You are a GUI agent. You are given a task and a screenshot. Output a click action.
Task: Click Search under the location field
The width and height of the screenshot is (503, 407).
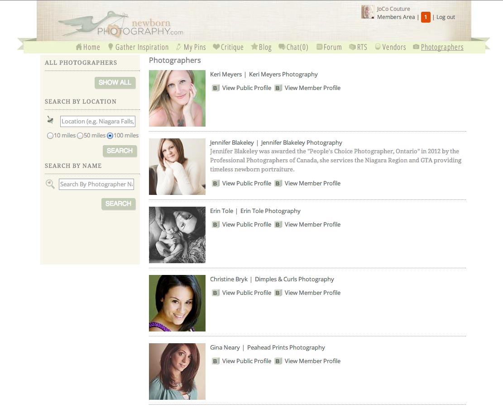point(120,151)
